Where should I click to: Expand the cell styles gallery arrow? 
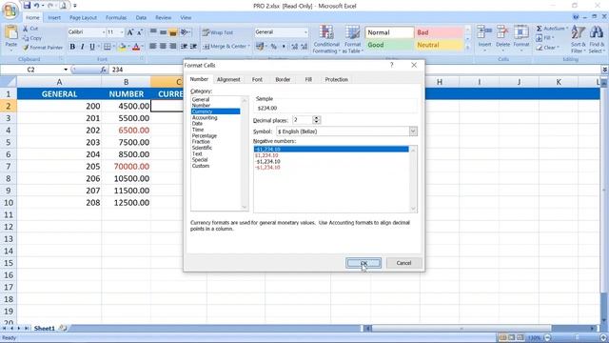[x=467, y=48]
